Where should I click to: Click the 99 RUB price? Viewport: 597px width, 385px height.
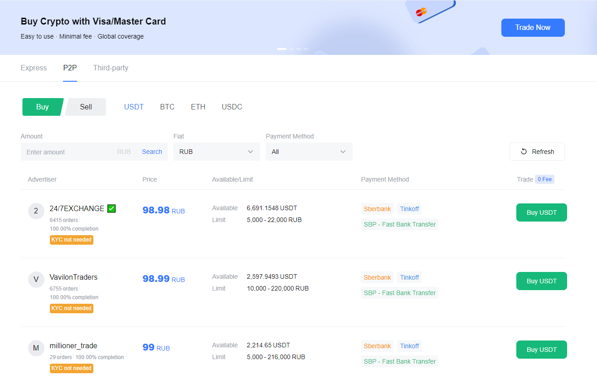[156, 347]
